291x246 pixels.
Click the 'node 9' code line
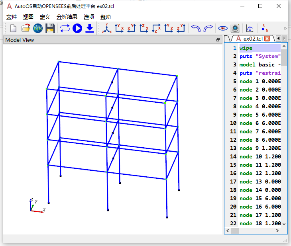click(x=260, y=148)
